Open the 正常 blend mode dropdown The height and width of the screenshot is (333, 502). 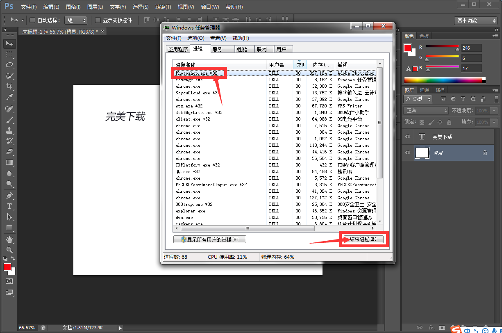[426, 111]
